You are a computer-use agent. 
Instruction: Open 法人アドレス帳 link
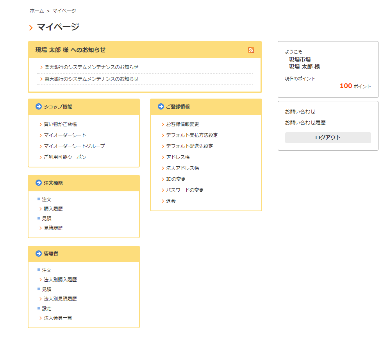tap(182, 168)
